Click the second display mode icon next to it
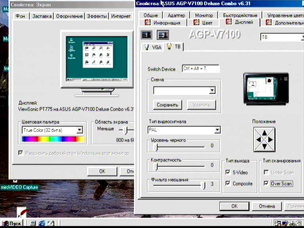304x228 pixels. point(163,35)
